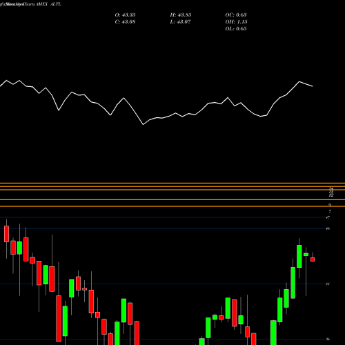The image size is (345, 345).
Task: Click the open price value O: 43.35
Action: tap(125, 15)
